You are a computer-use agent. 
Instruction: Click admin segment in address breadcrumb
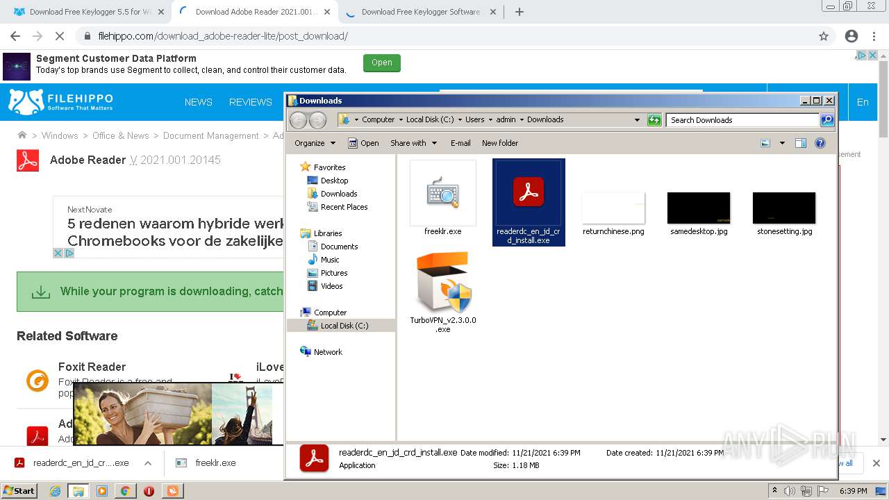506,119
